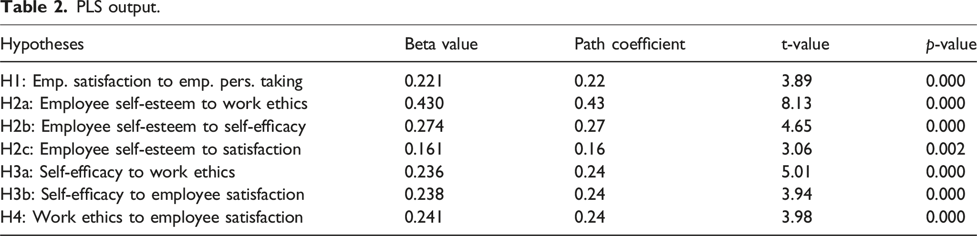Select the Beta value column header
Image resolution: width=977 pixels, height=236 pixels.
pos(441,44)
